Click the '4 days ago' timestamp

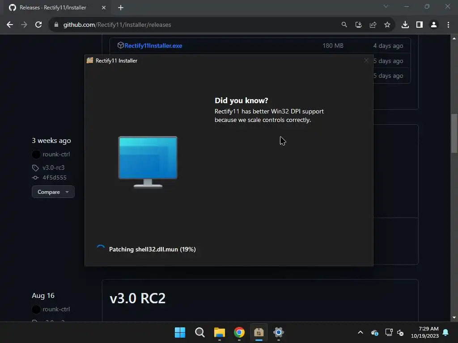pyautogui.click(x=388, y=46)
